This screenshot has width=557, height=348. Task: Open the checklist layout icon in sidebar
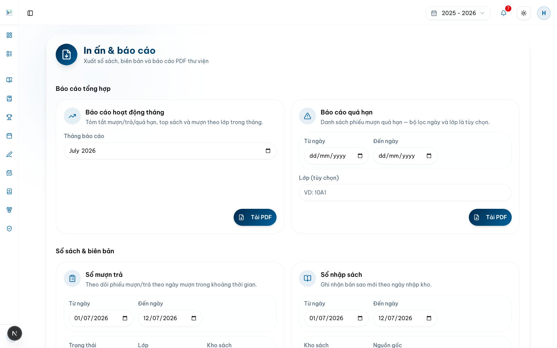pyautogui.click(x=9, y=54)
